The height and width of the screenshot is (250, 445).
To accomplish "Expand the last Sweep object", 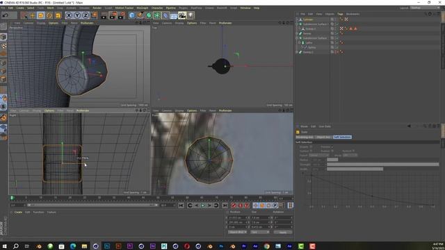I will pos(297,52).
